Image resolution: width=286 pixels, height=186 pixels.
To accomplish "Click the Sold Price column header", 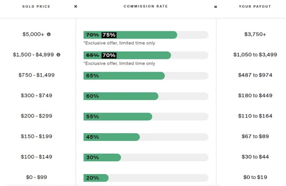I will [x=36, y=7].
